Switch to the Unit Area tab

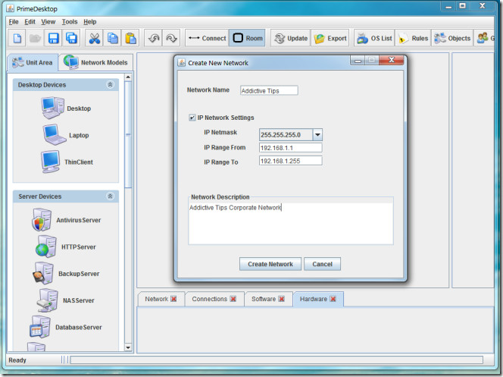pyautogui.click(x=33, y=62)
